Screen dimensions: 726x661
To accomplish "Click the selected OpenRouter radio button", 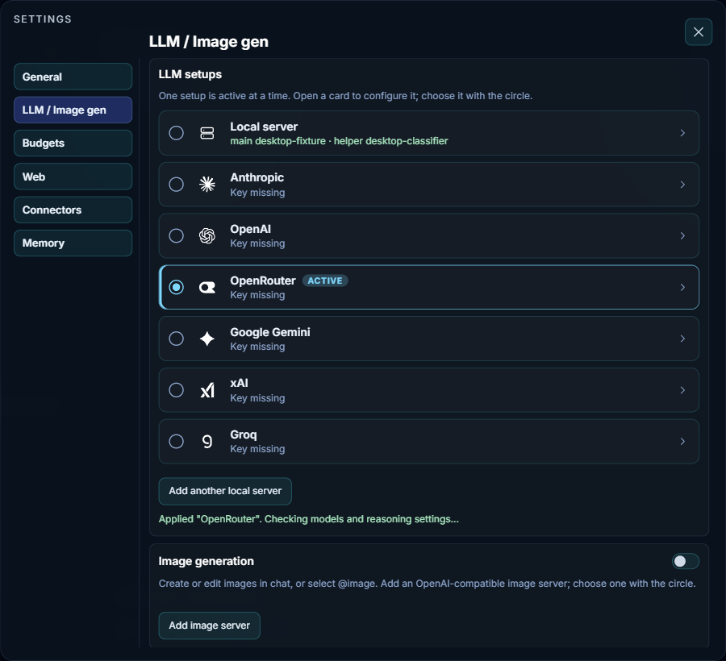I will [176, 287].
